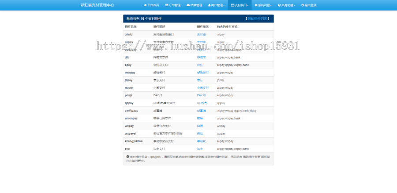Click the unionpay payment methods alipay,wxpay,bank
Screen dimensions: 397x193
pos(228,118)
